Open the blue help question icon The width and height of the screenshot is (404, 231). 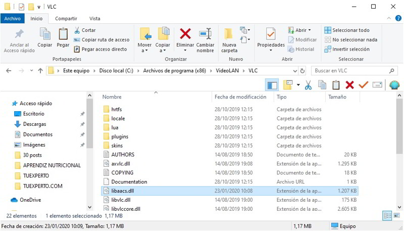click(398, 18)
